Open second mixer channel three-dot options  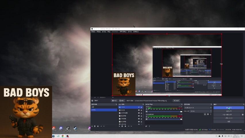click(146, 116)
